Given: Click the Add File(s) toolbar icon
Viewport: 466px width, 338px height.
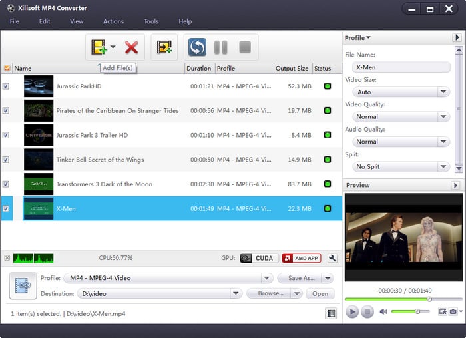Looking at the screenshot, I should tap(99, 47).
